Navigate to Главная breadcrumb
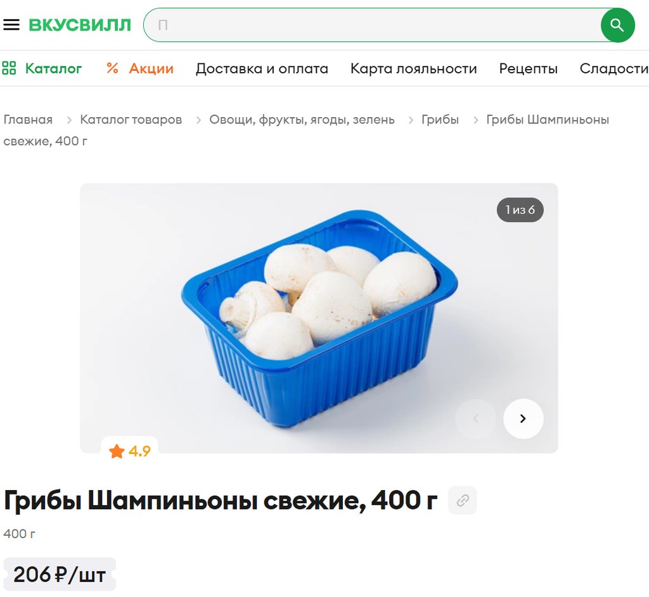 (28, 120)
